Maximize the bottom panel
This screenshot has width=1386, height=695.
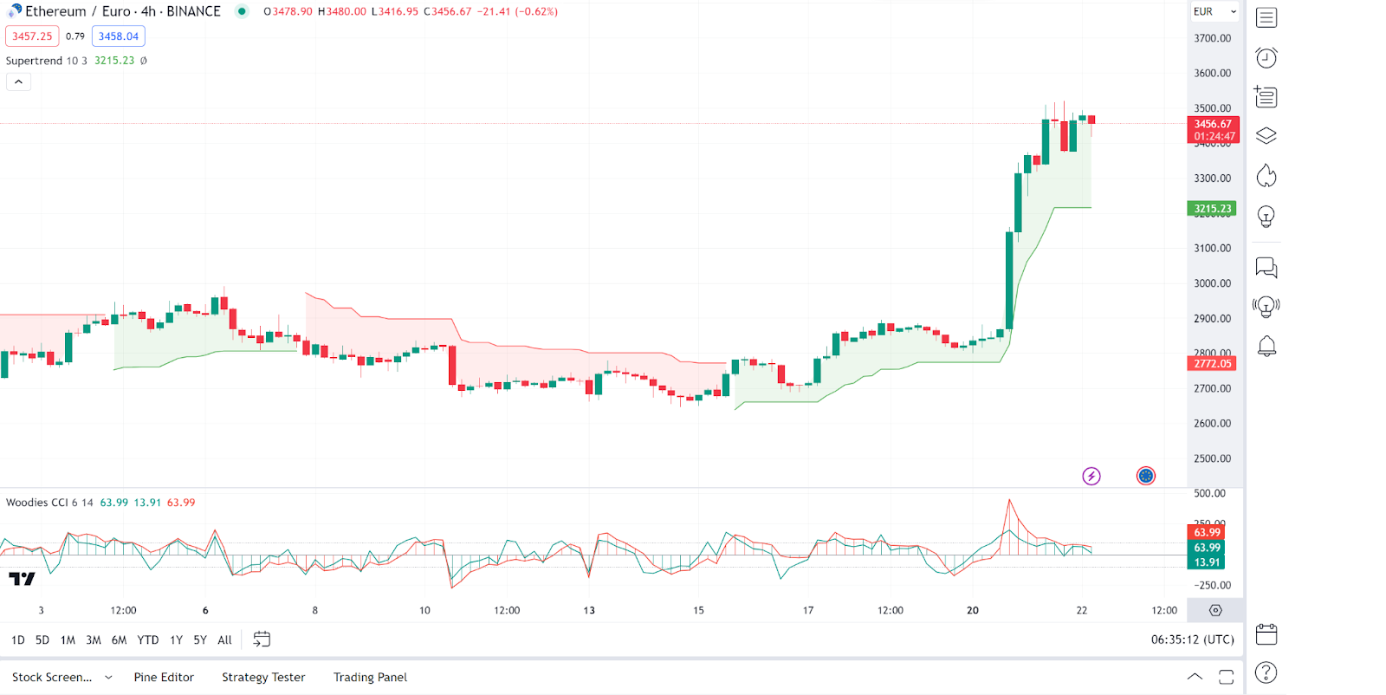click(1226, 678)
